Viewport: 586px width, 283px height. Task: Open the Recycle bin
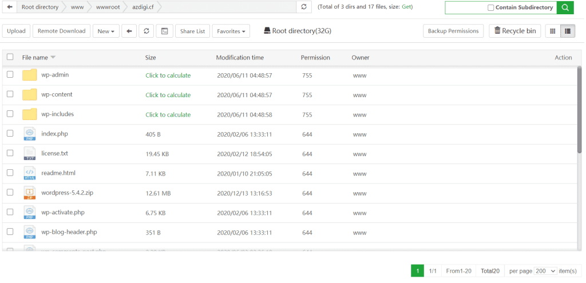click(514, 31)
